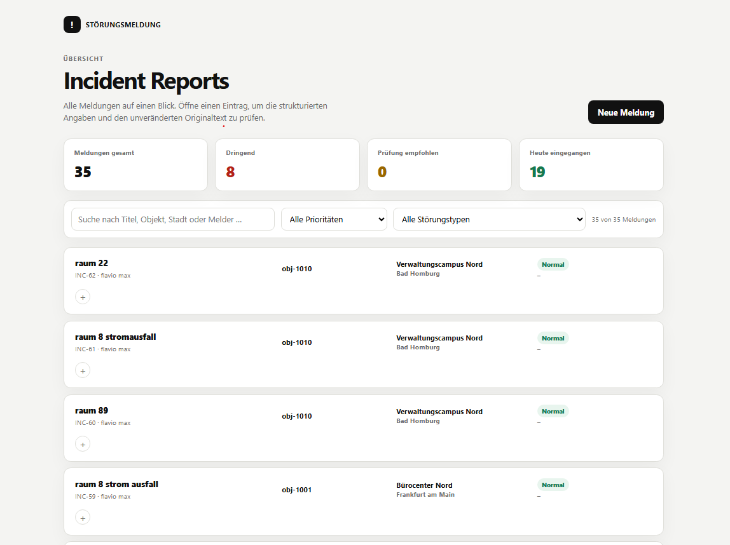Click Verwaltungscampus Nord in the raum 89 row
Image resolution: width=730 pixels, height=545 pixels.
(439, 412)
